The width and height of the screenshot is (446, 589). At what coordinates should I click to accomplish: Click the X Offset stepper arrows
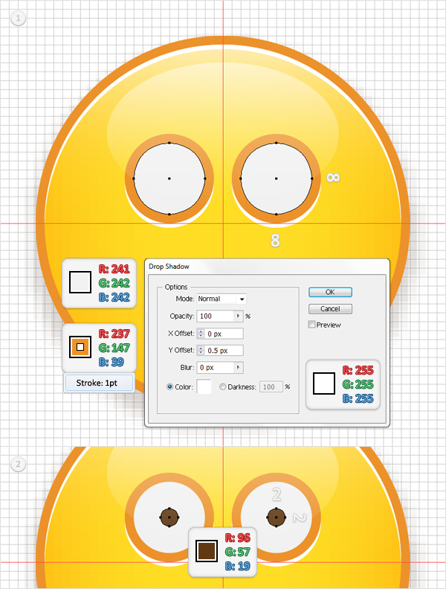pyautogui.click(x=201, y=334)
